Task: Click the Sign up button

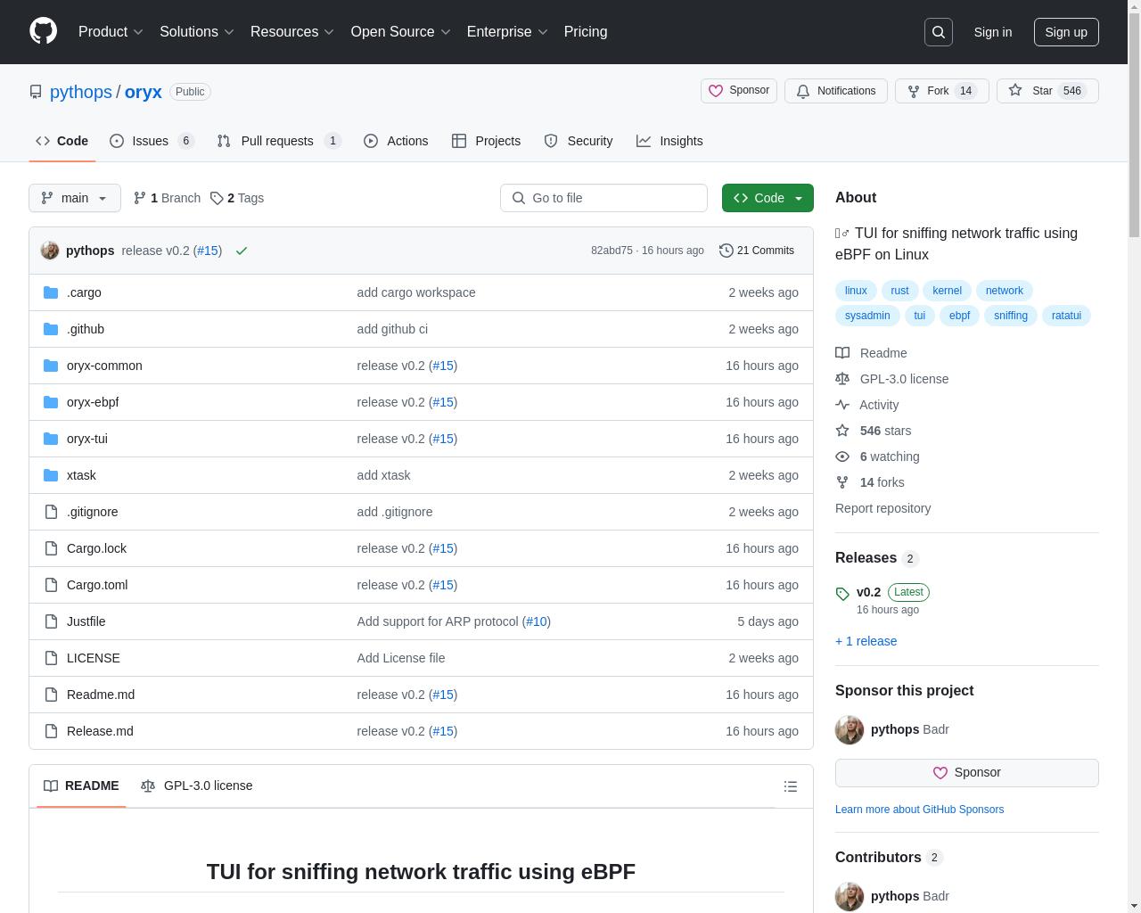Action: pos(1066,32)
